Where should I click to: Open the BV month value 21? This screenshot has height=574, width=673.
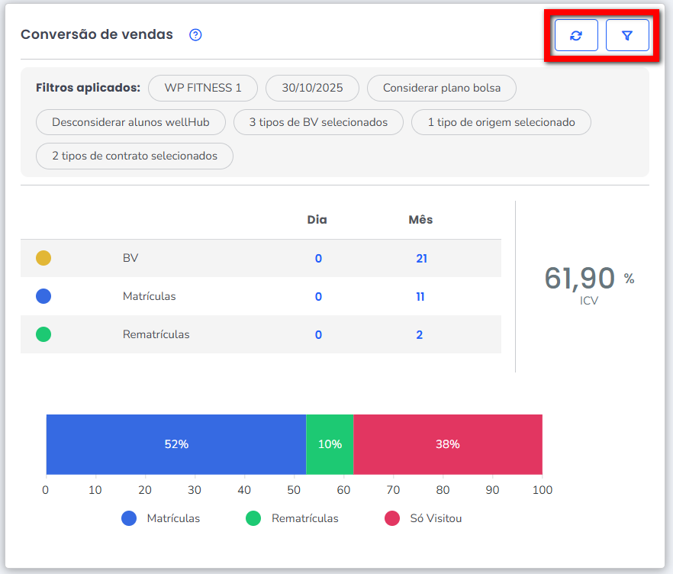[x=421, y=259]
